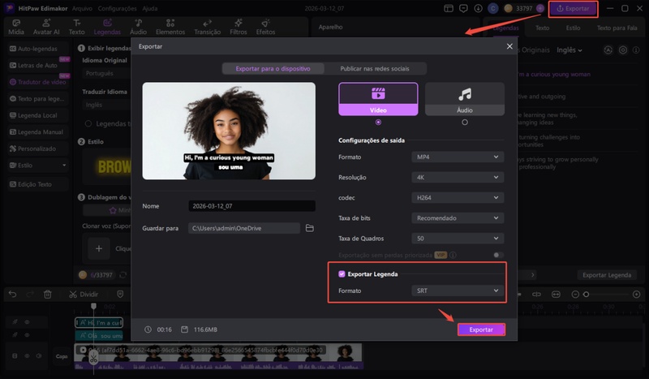The height and width of the screenshot is (379, 649).
Task: Open the subtitle Formato SRT dropdown
Action: (x=458, y=290)
